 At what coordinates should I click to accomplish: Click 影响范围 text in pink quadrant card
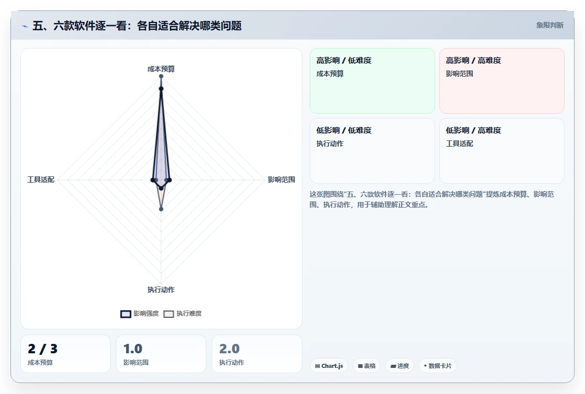pos(460,74)
